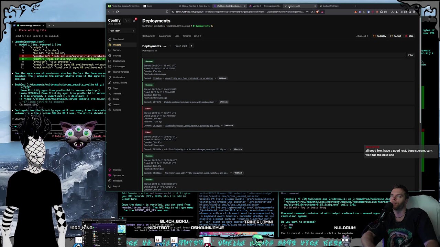Select the Deployments tab
The image size is (440, 247).
pyautogui.click(x=165, y=36)
